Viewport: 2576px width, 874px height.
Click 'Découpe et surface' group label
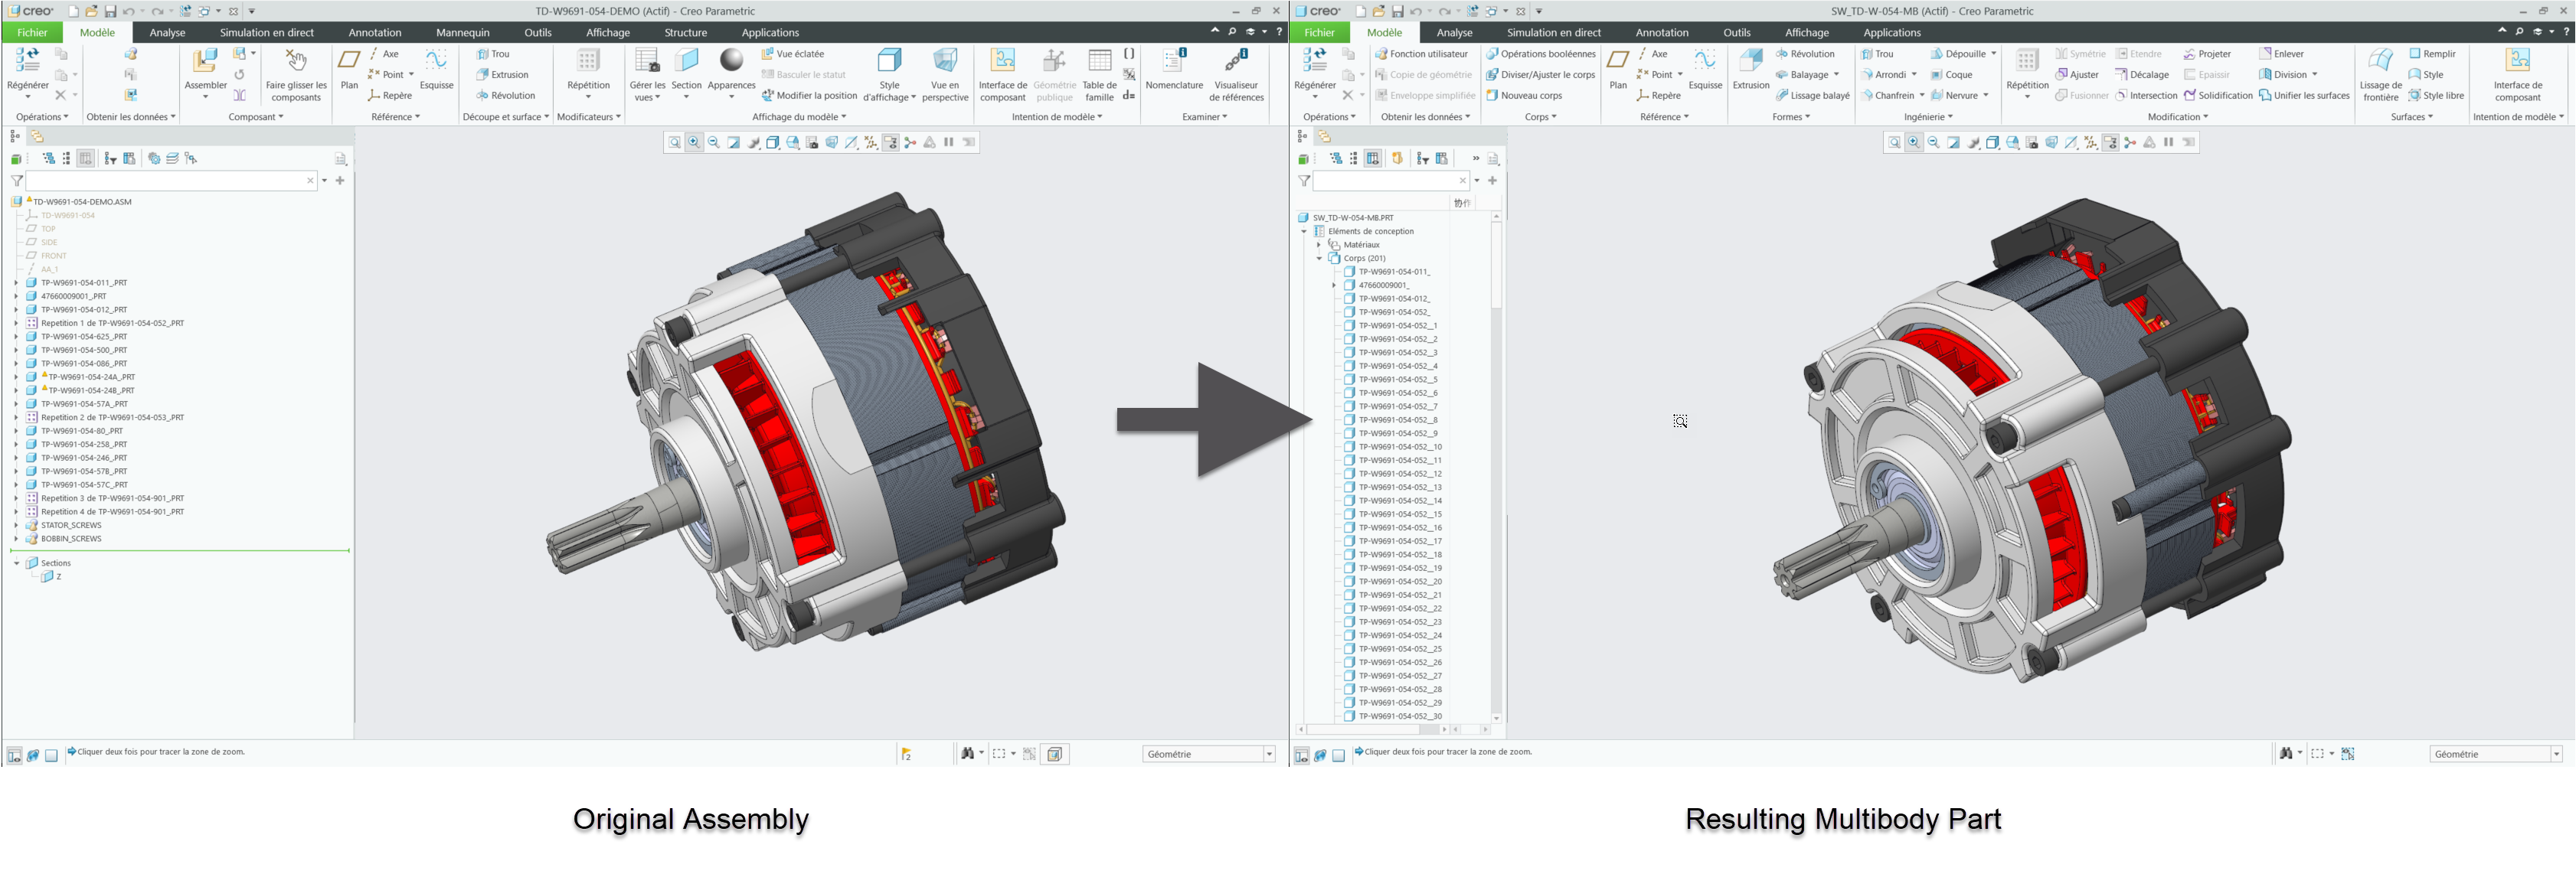(506, 117)
